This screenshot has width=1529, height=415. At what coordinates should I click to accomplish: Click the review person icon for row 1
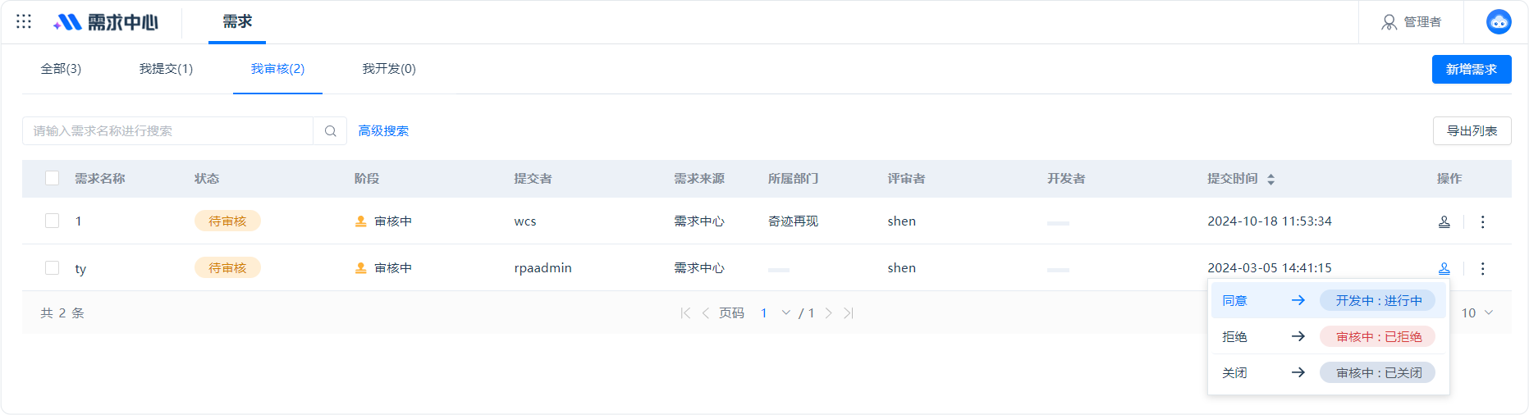click(1444, 221)
